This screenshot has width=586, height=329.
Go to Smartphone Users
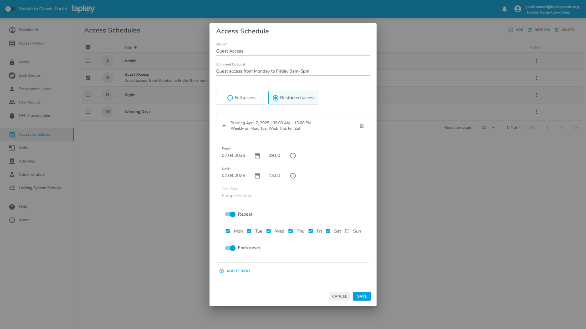click(x=35, y=89)
